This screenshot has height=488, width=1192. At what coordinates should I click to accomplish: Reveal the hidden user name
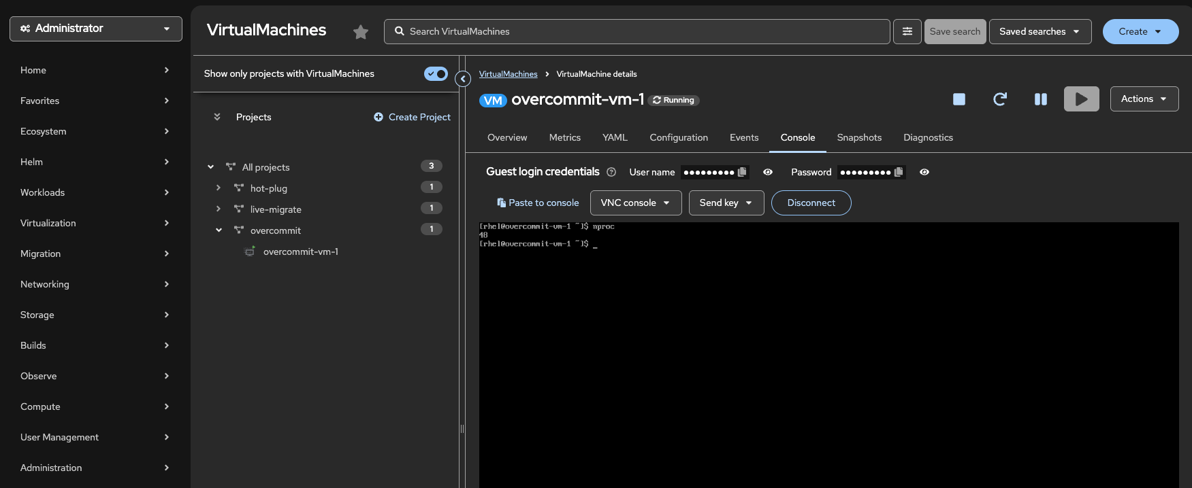[768, 172]
